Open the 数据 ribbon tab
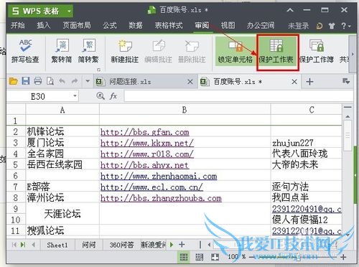Viewport: 359px width, 267px height. click(136, 25)
